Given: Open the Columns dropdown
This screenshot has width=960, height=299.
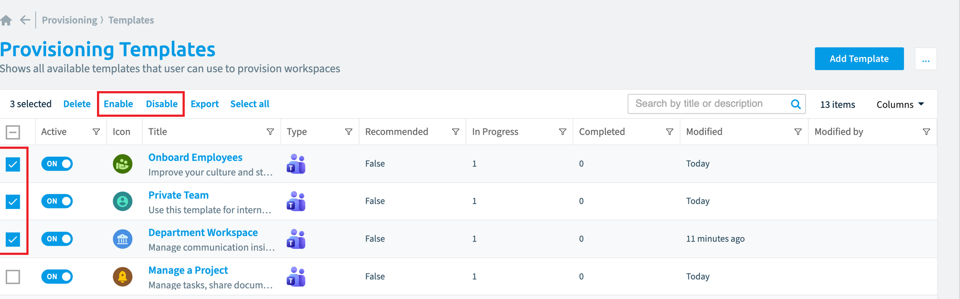Looking at the screenshot, I should tap(900, 104).
